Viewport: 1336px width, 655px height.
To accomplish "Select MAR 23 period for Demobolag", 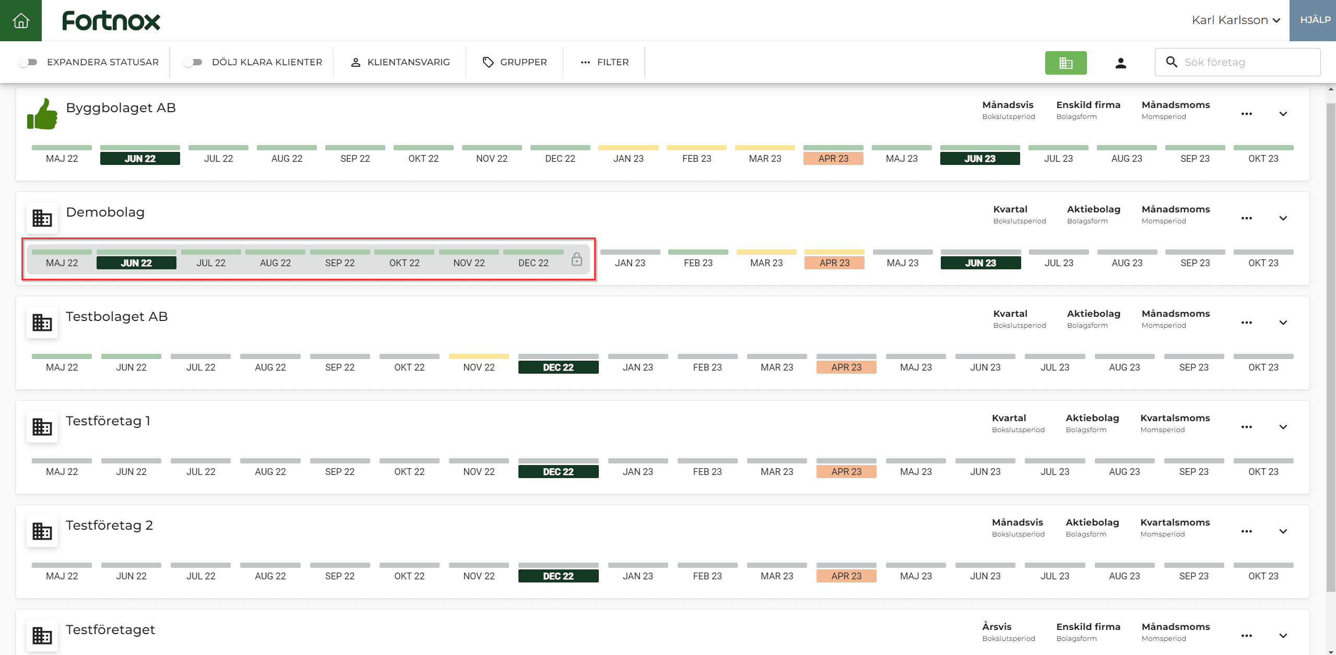I will [x=766, y=263].
